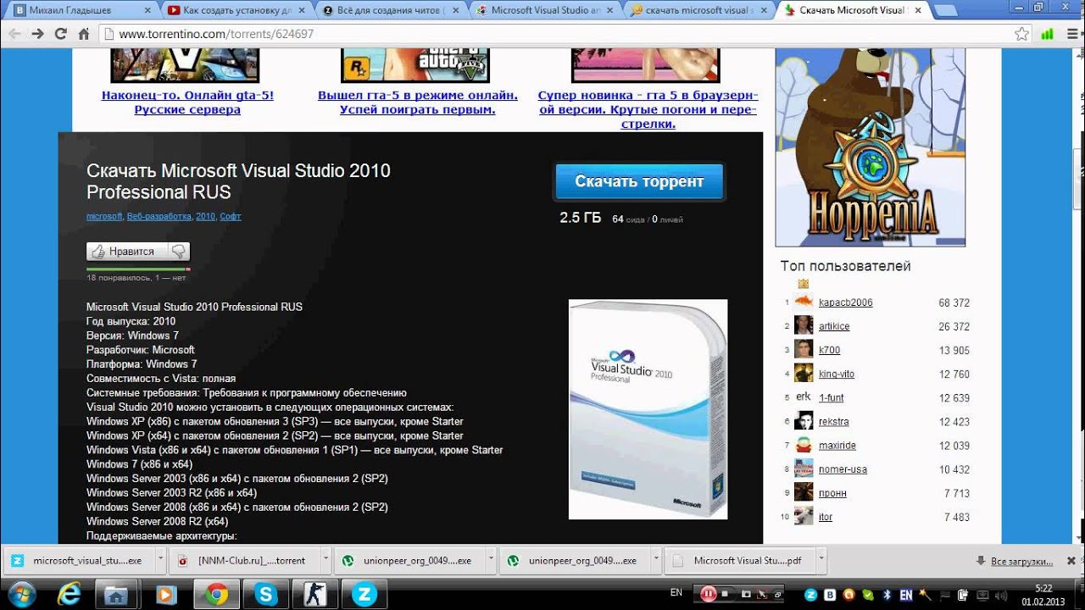The height and width of the screenshot is (610, 1085).
Task: Close the YouTube tab
Action: pos(303,11)
